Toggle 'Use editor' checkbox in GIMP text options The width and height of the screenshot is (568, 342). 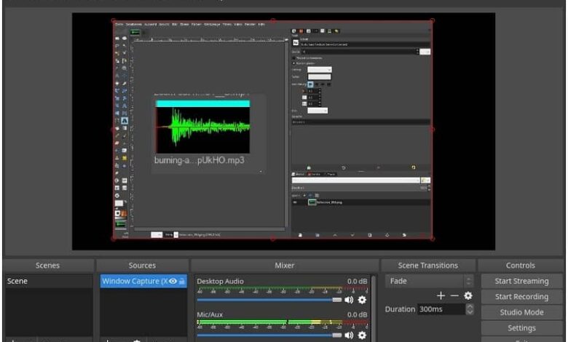293,58
